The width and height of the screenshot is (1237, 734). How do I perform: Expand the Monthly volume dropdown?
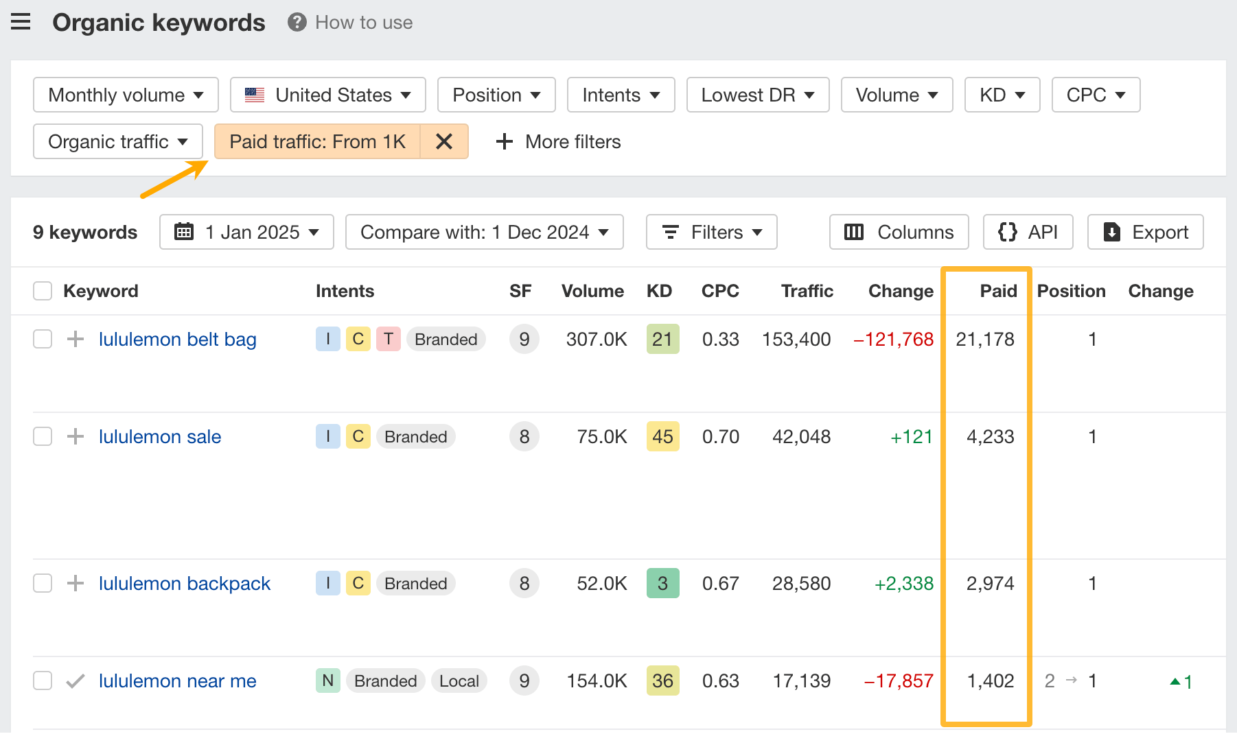point(126,95)
